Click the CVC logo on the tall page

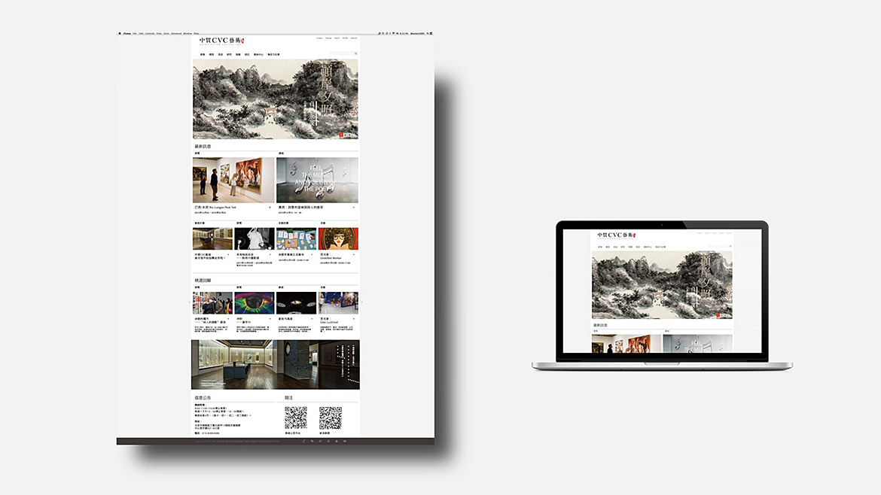coord(221,41)
